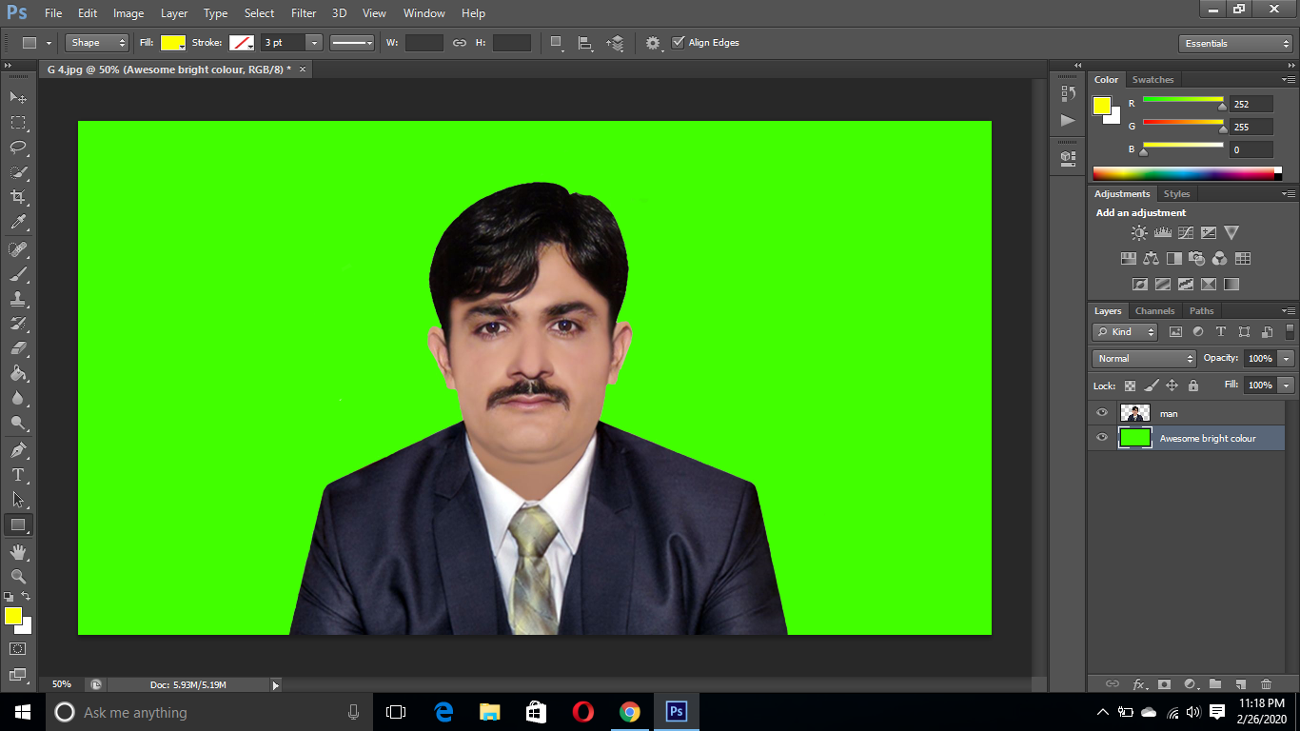This screenshot has height=731, width=1300.
Task: Open the Create new layer button
Action: click(x=1240, y=684)
